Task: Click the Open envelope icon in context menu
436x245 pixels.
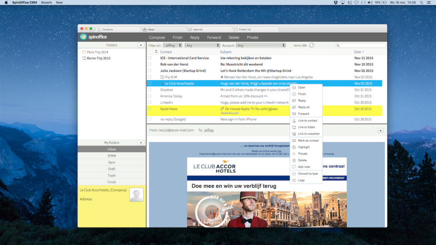Action: pos(294,88)
